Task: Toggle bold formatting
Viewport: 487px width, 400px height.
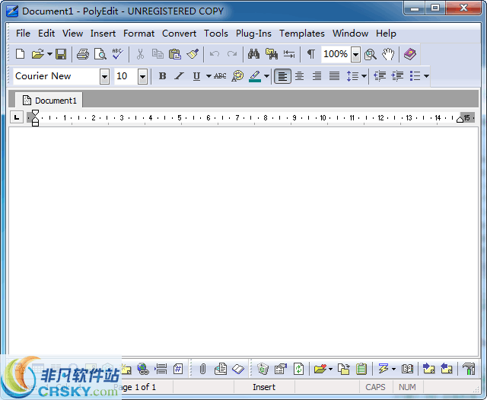Action: [x=162, y=76]
